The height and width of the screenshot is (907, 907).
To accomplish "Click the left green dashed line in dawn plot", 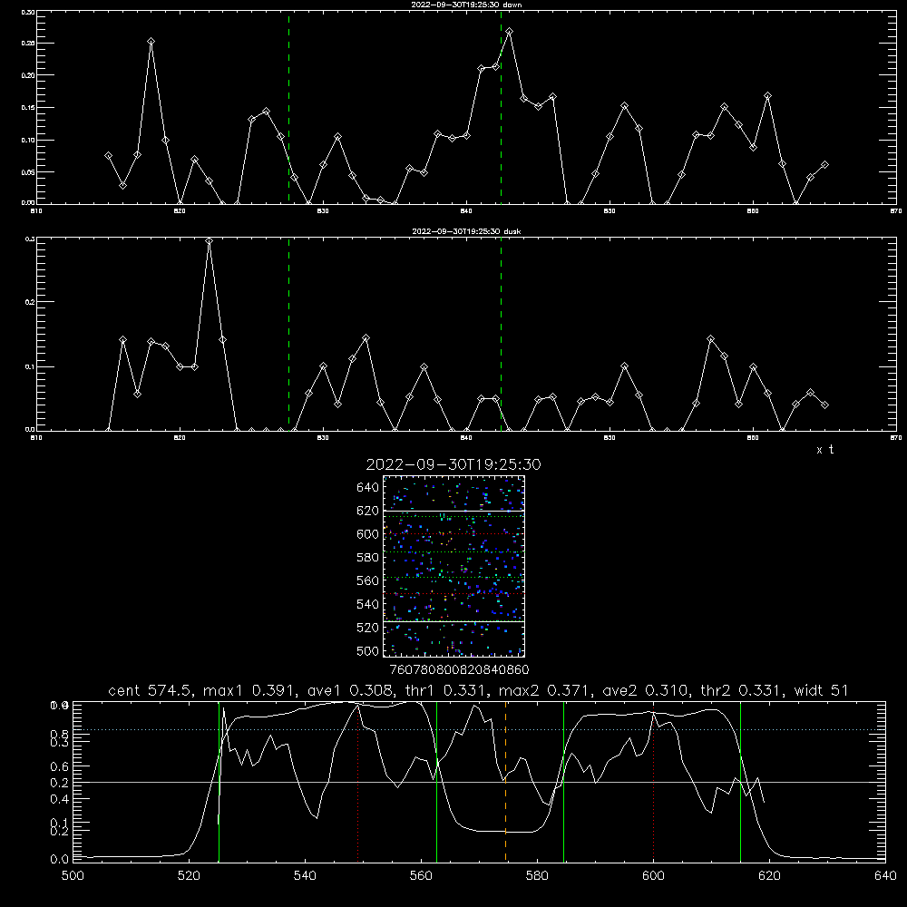I will click(288, 107).
